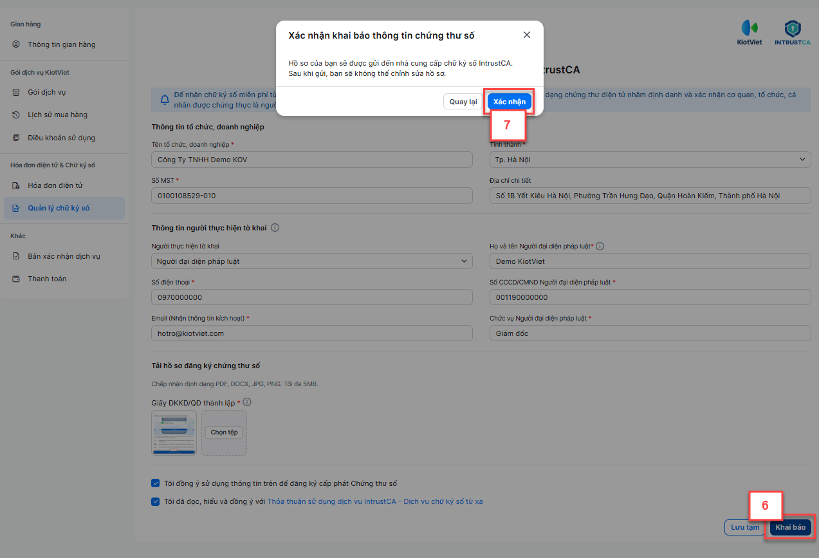Click the Chức vụ Người đại diện input
Image resolution: width=819 pixels, height=558 pixels.
[650, 333]
